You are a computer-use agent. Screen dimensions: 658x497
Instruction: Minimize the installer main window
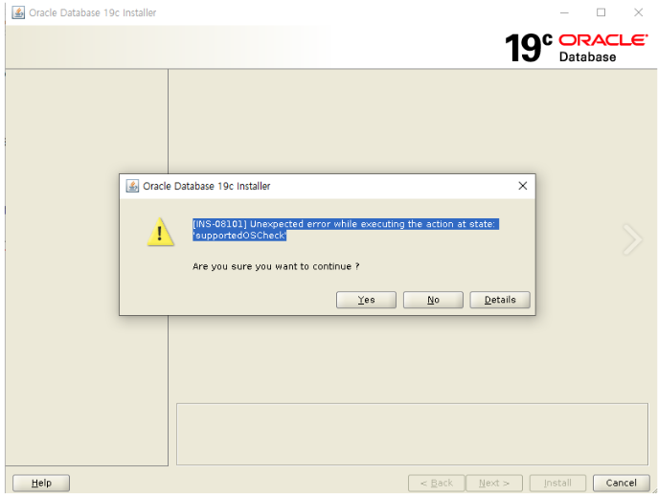(564, 12)
